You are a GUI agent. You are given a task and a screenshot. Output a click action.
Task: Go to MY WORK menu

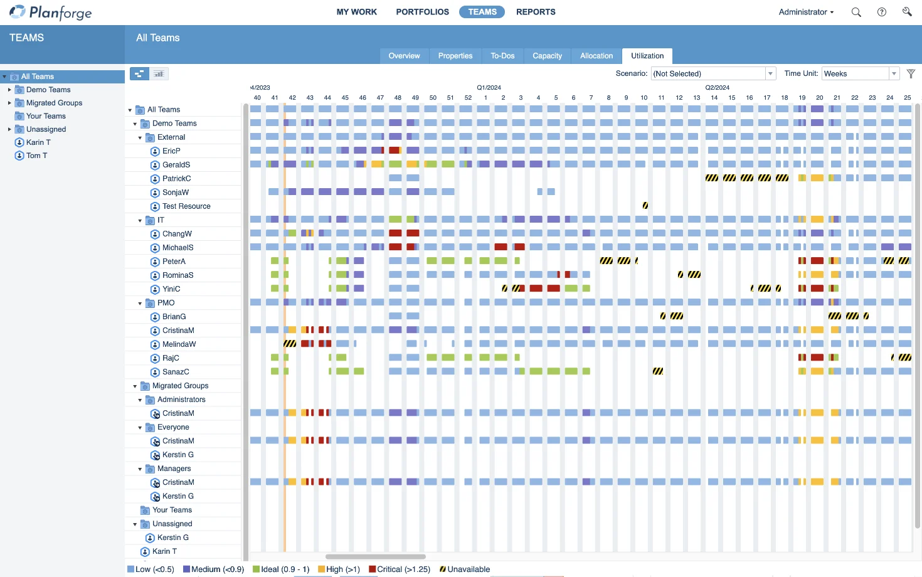[x=357, y=12]
